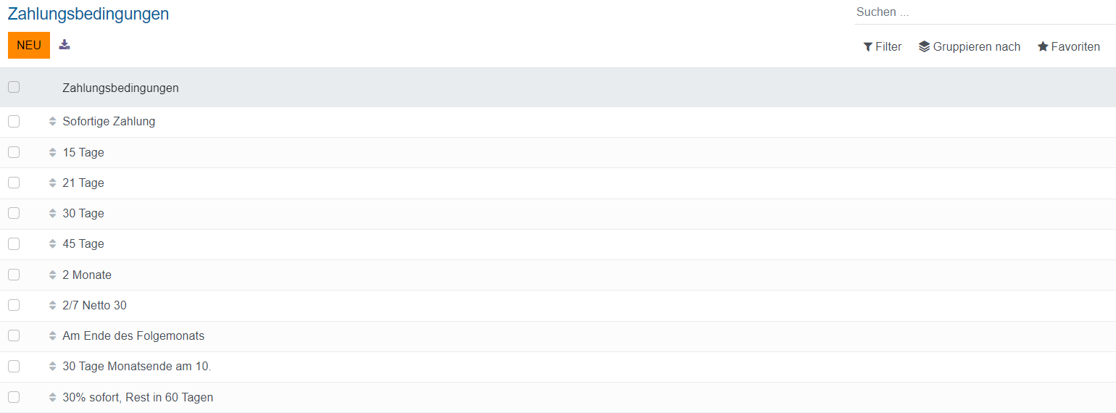Click the sort handle beside 2 Monate
Screen dimensions: 1116x413
point(52,275)
